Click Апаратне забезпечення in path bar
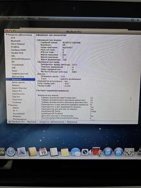This screenshot has width=141, height=188. pos(52,122)
